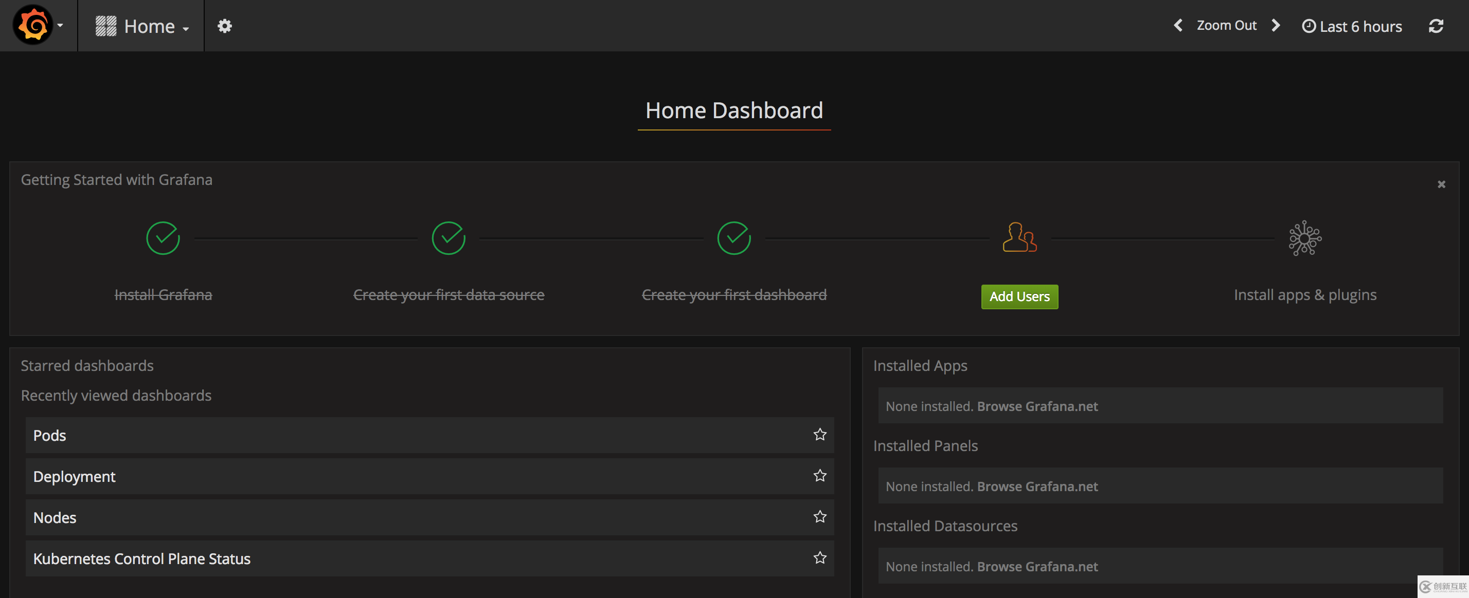This screenshot has width=1469, height=598.
Task: Refresh the dashboard with the refresh icon
Action: click(x=1436, y=26)
